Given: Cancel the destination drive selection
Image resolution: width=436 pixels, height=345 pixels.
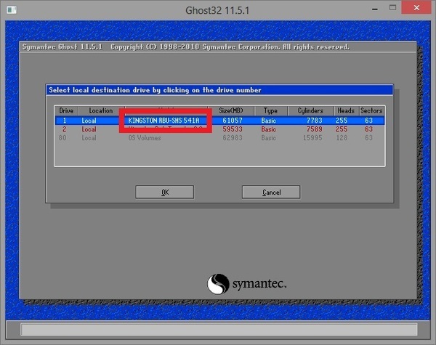Looking at the screenshot, I should [x=271, y=192].
